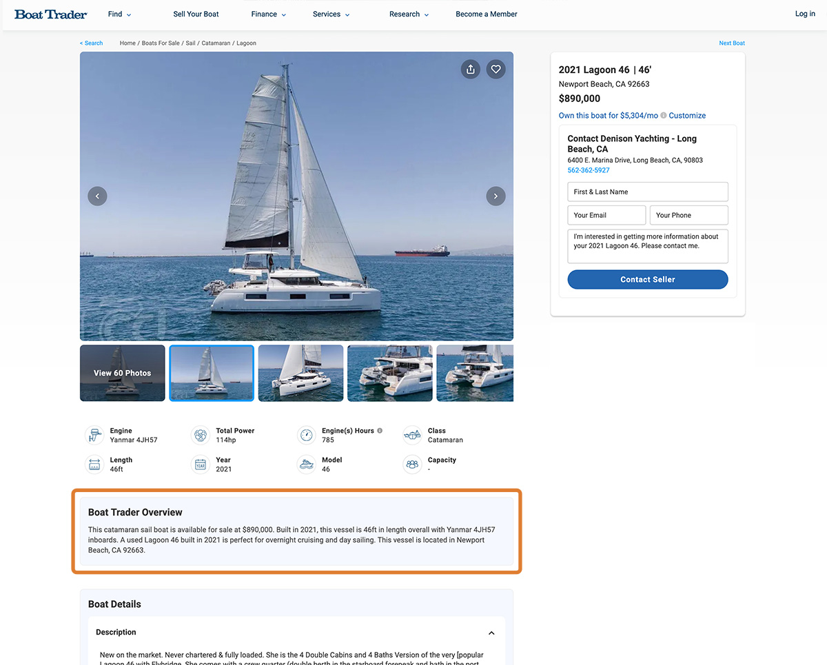
Task: Click the Boat Details heading
Action: [x=114, y=604]
